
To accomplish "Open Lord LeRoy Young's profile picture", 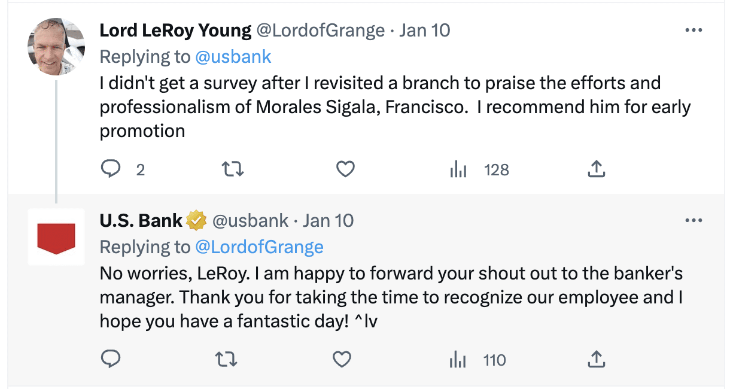I will [x=56, y=47].
